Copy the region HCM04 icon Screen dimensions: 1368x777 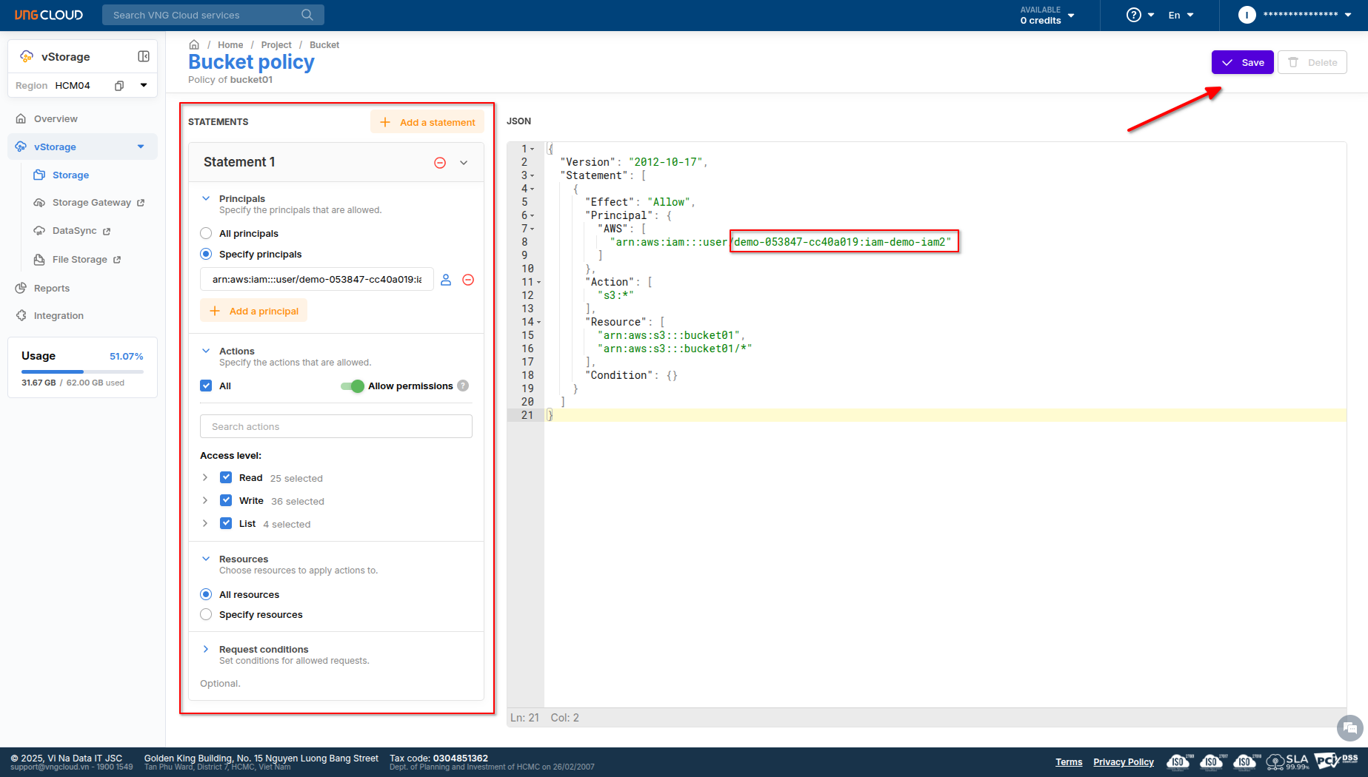click(x=119, y=86)
